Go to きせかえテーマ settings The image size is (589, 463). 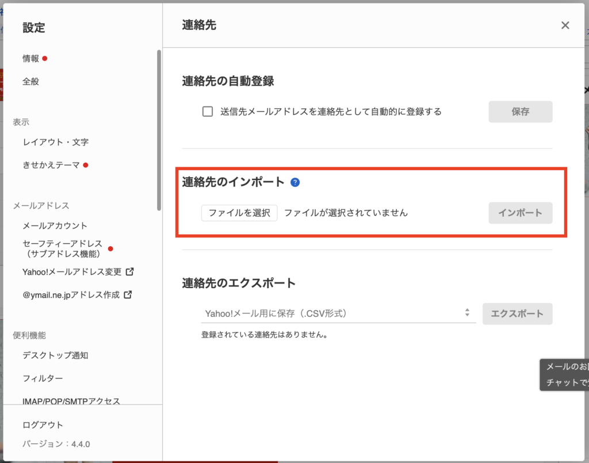[x=51, y=165]
